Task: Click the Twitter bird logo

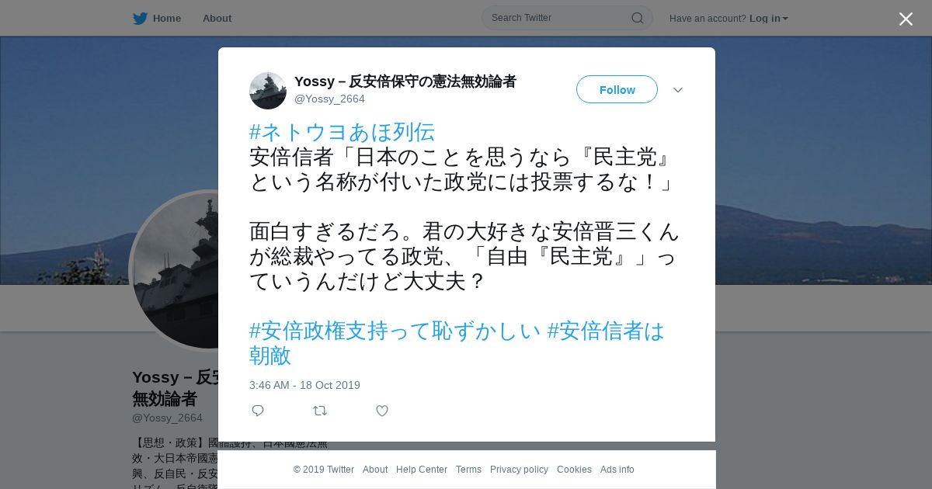Action: (x=140, y=18)
